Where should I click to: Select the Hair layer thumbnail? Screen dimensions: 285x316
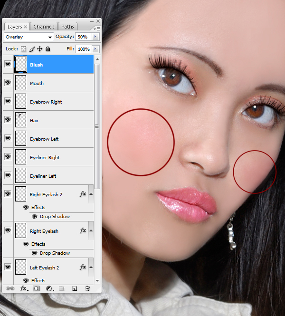[x=20, y=120]
